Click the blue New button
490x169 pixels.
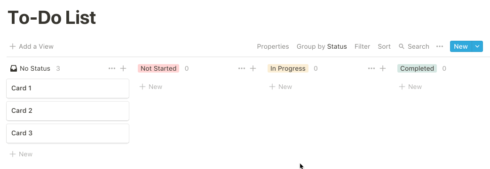461,46
